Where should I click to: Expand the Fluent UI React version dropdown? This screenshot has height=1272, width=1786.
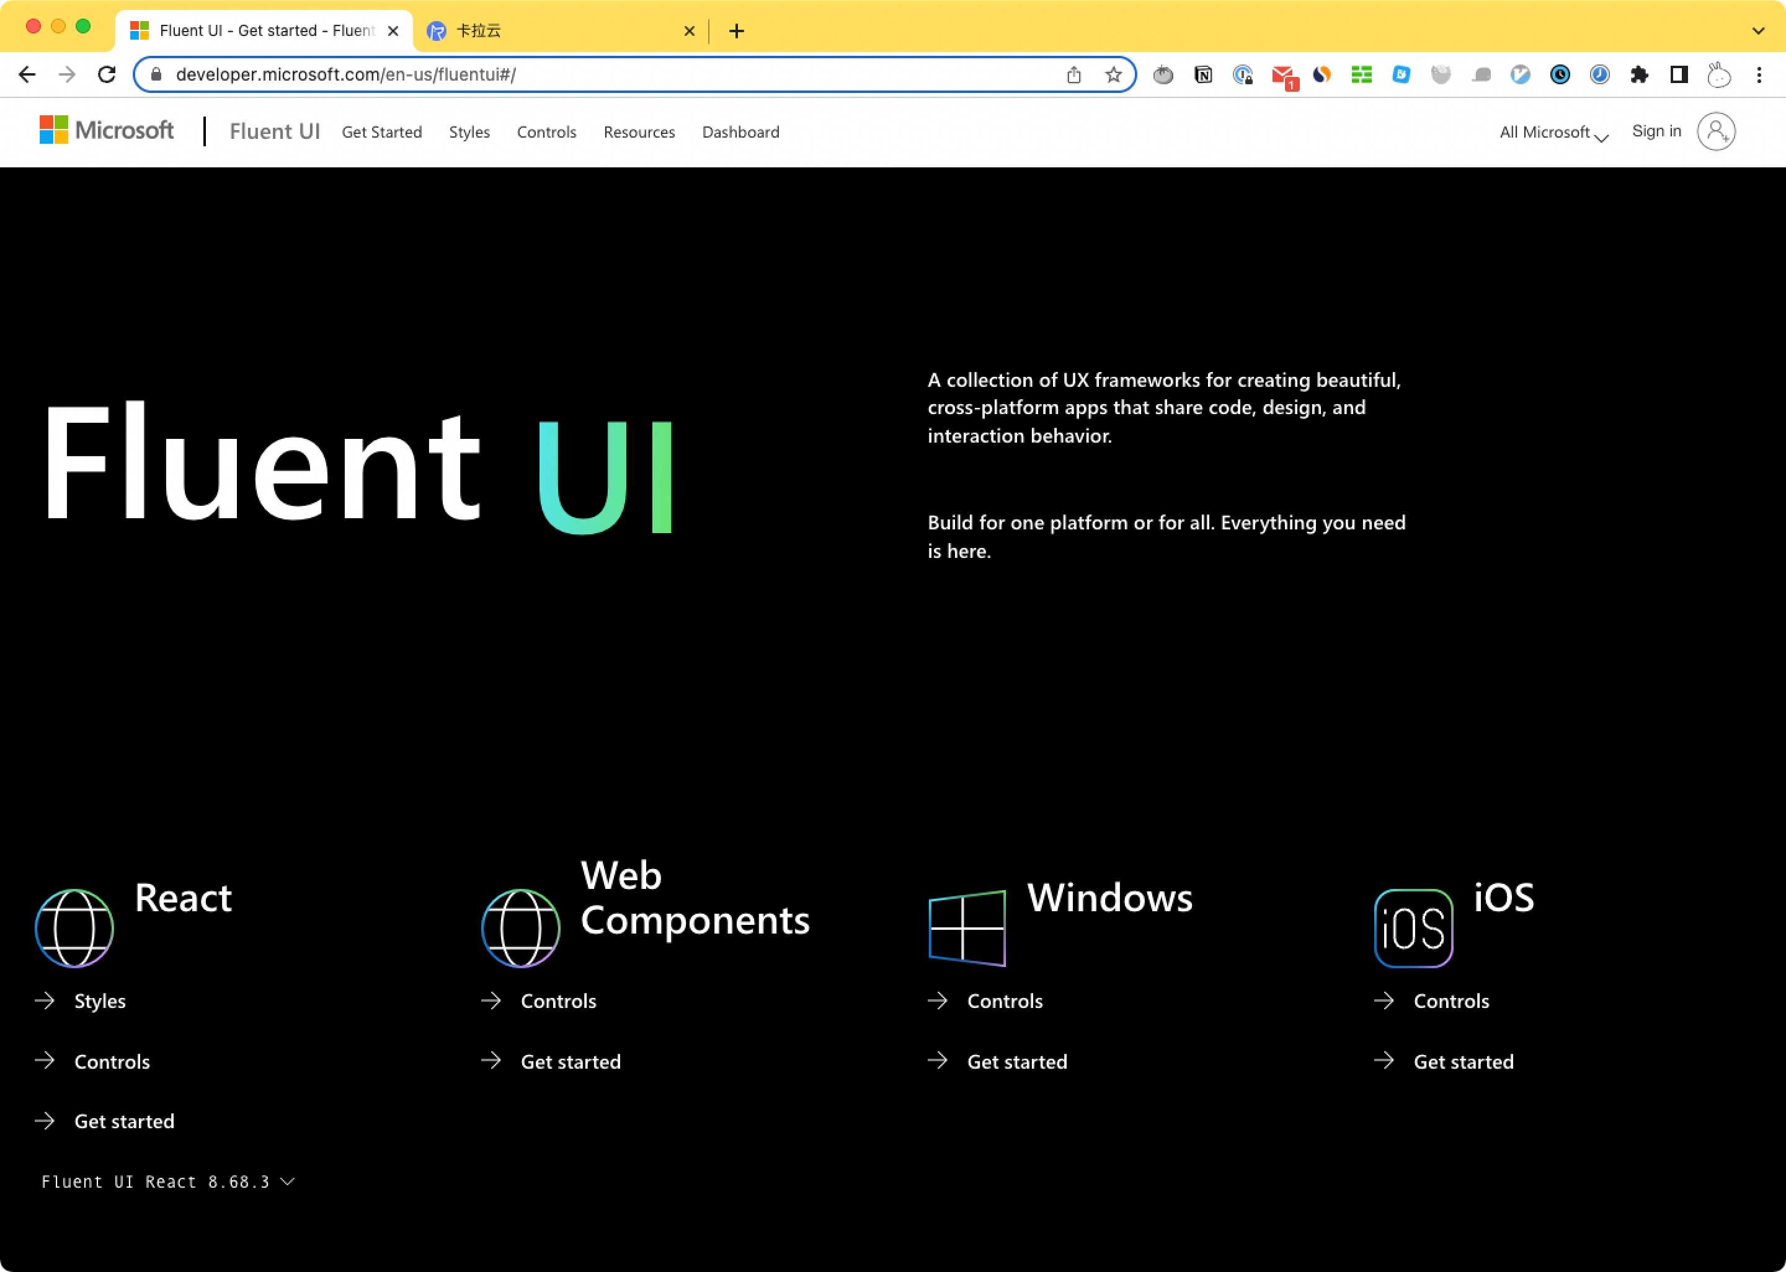point(167,1182)
